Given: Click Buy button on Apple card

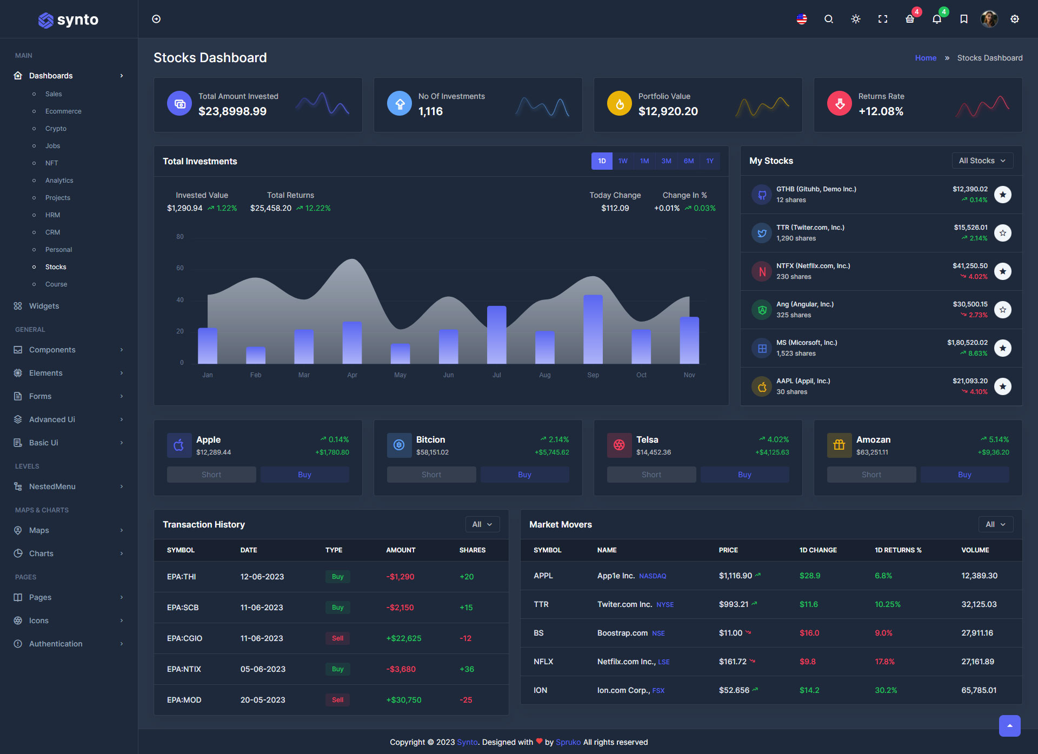Looking at the screenshot, I should (304, 475).
